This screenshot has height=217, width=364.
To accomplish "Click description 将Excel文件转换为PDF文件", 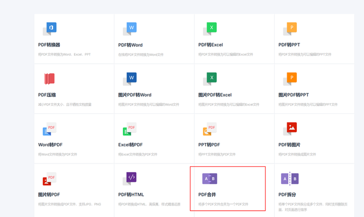I will [138, 154].
